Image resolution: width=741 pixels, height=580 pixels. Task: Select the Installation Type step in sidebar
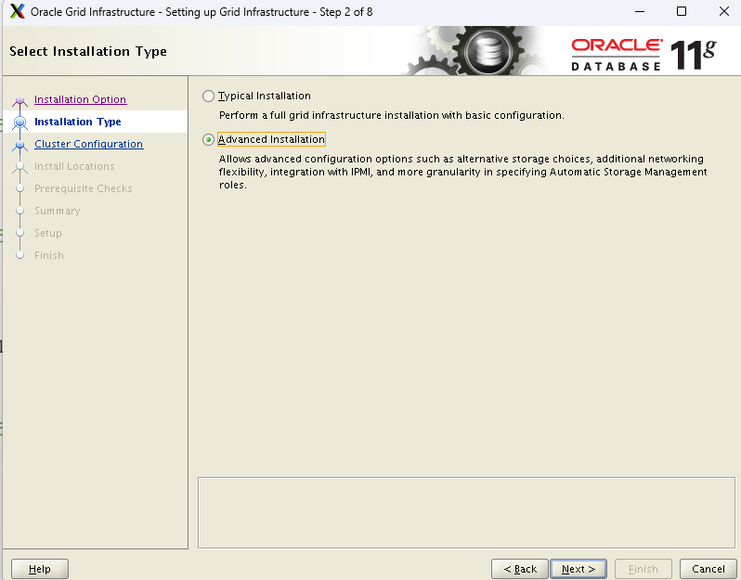point(77,122)
